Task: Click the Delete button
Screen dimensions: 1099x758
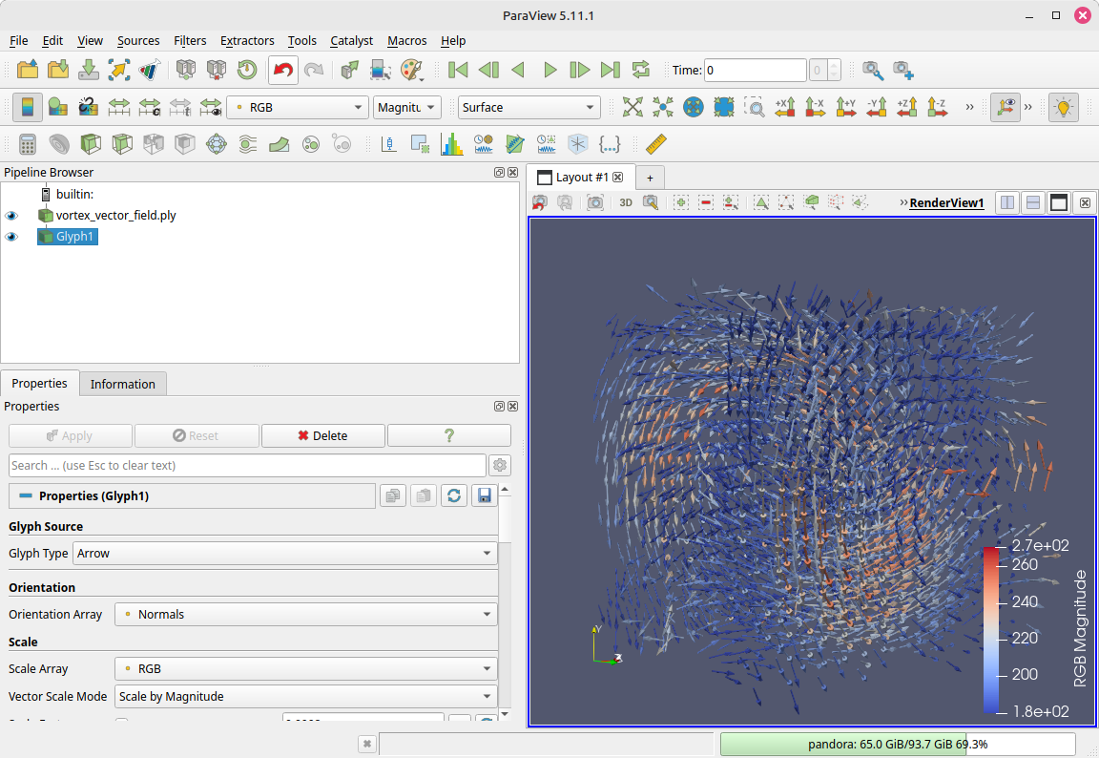Action: (322, 436)
